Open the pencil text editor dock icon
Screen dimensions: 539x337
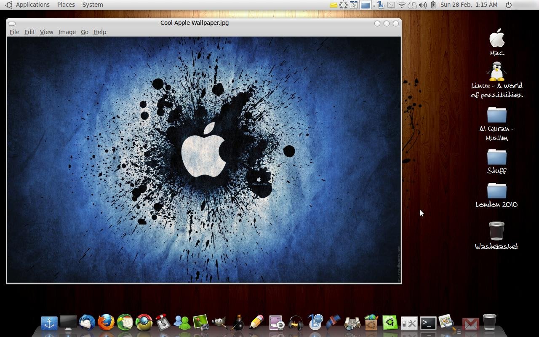point(256,323)
